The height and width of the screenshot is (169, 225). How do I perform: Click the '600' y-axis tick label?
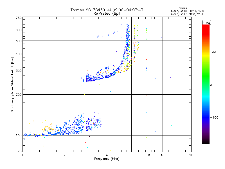[x=19, y=30]
